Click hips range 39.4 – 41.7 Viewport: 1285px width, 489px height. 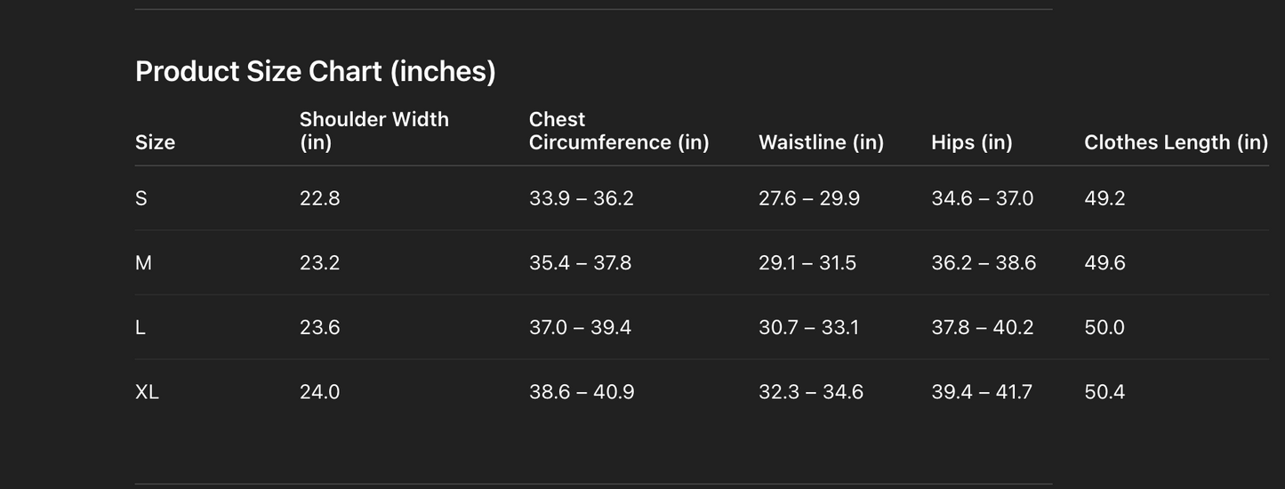click(981, 392)
